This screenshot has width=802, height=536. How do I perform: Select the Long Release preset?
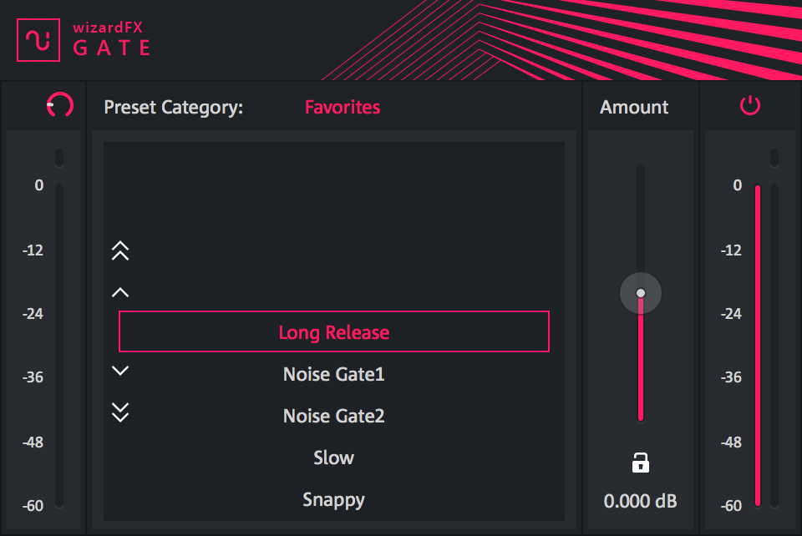coord(333,332)
